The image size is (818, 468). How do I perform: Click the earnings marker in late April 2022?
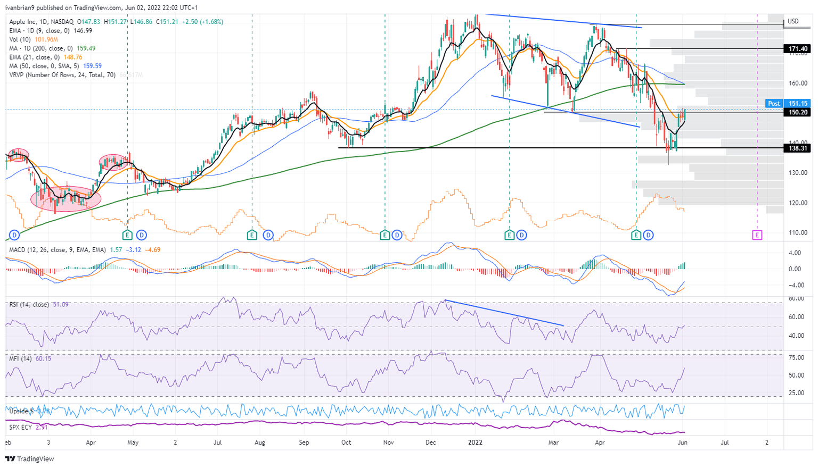pyautogui.click(x=636, y=235)
